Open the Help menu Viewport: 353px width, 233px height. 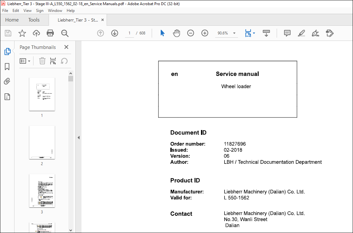click(71, 11)
